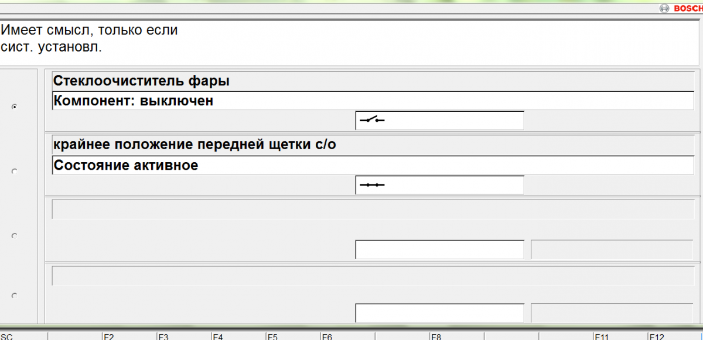This screenshot has width=703, height=340.
Task: Click the F2 function key button
Action: click(x=129, y=336)
